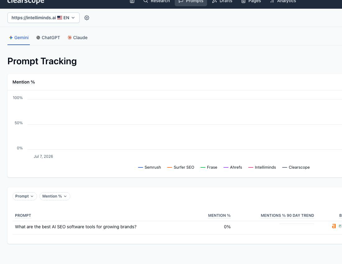Toggle the Ahrefs legend entry

233,167
